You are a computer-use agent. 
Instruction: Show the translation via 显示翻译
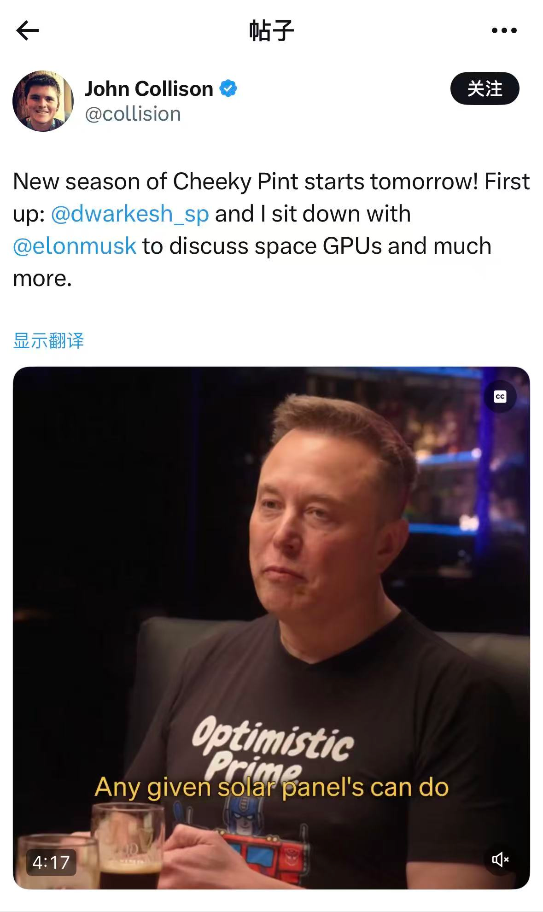point(48,341)
